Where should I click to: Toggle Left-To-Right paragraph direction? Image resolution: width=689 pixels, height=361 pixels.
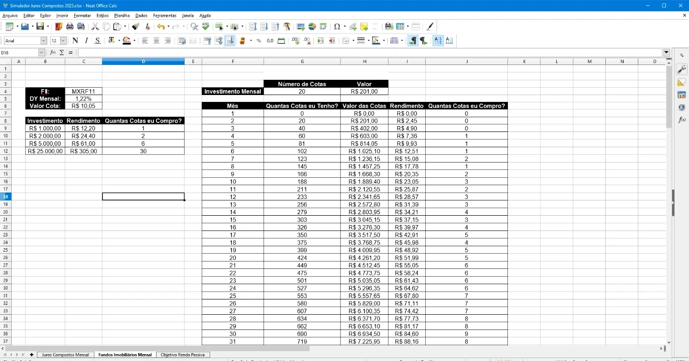(x=412, y=41)
